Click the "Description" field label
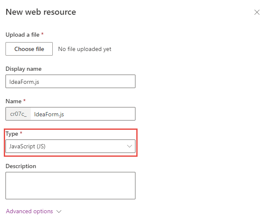The image size is (265, 217). (21, 166)
